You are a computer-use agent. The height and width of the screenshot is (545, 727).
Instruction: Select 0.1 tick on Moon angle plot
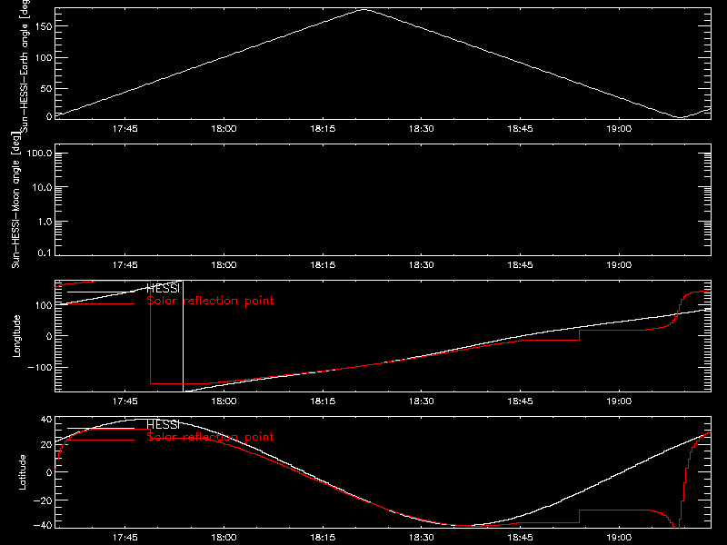45,253
